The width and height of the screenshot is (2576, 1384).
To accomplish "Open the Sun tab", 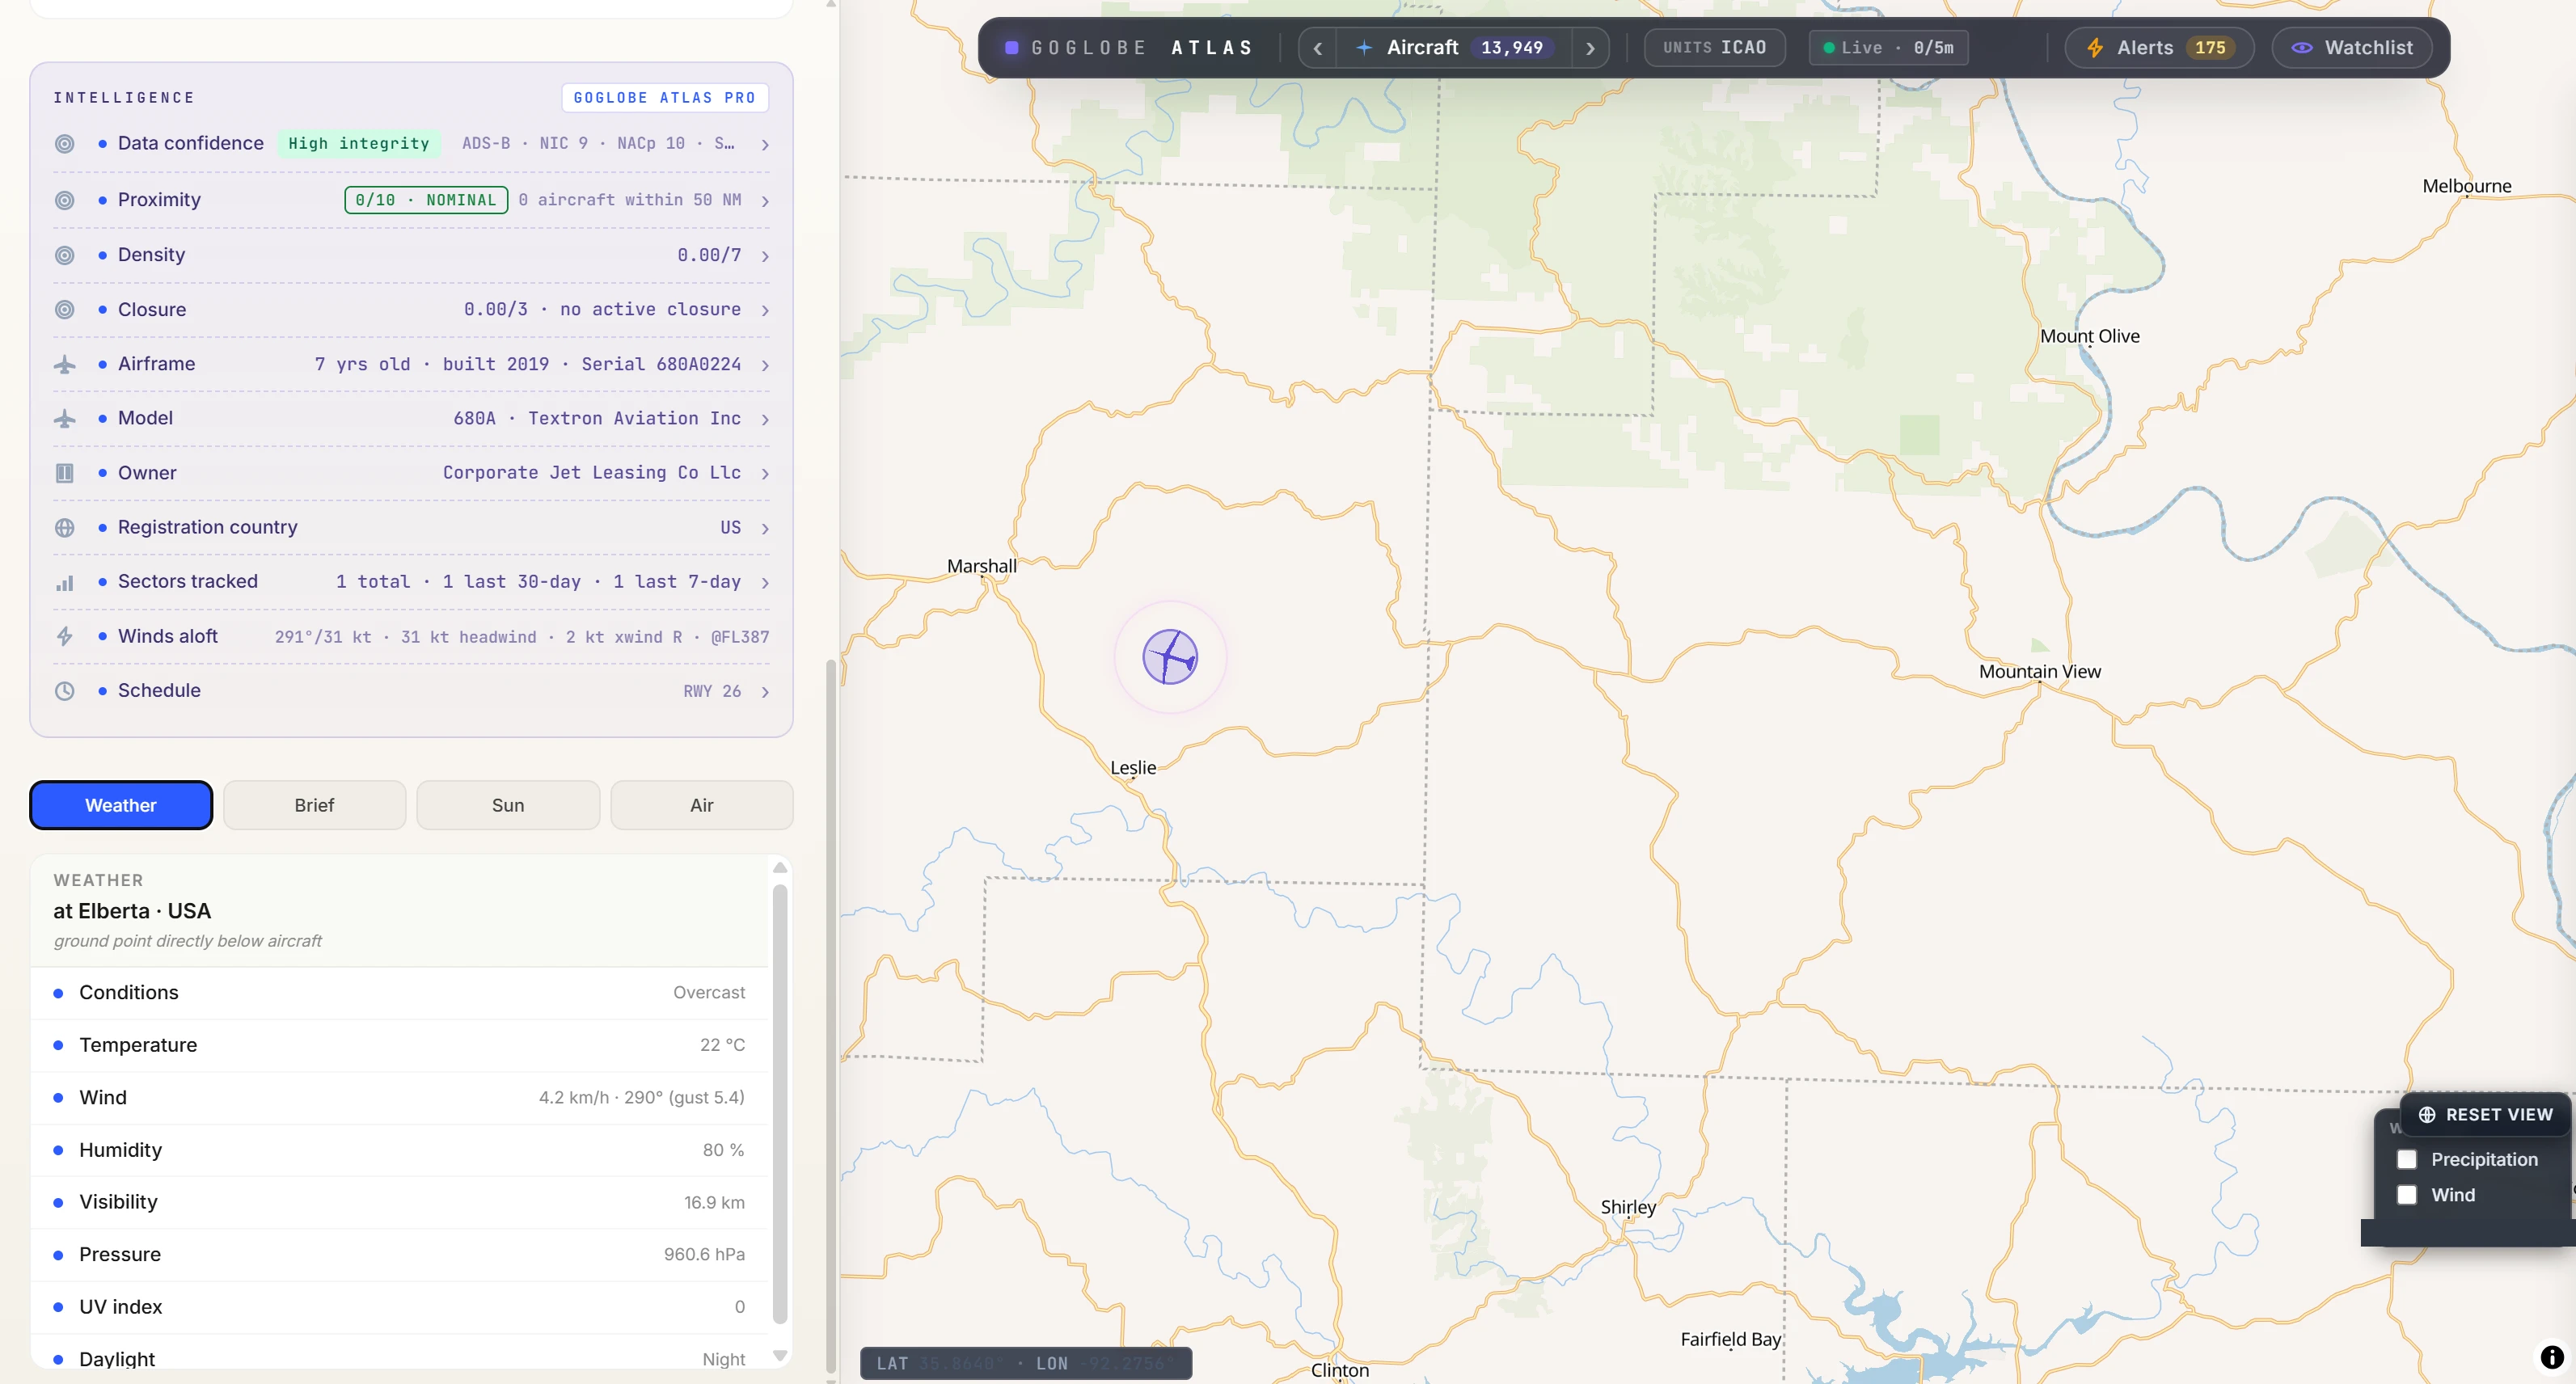I will tap(508, 805).
